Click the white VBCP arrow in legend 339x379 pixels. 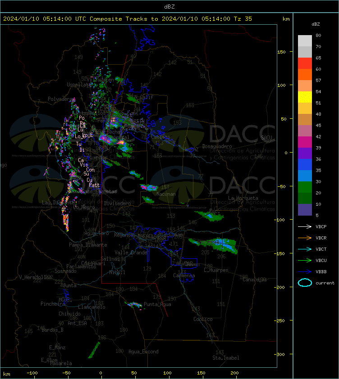click(305, 226)
